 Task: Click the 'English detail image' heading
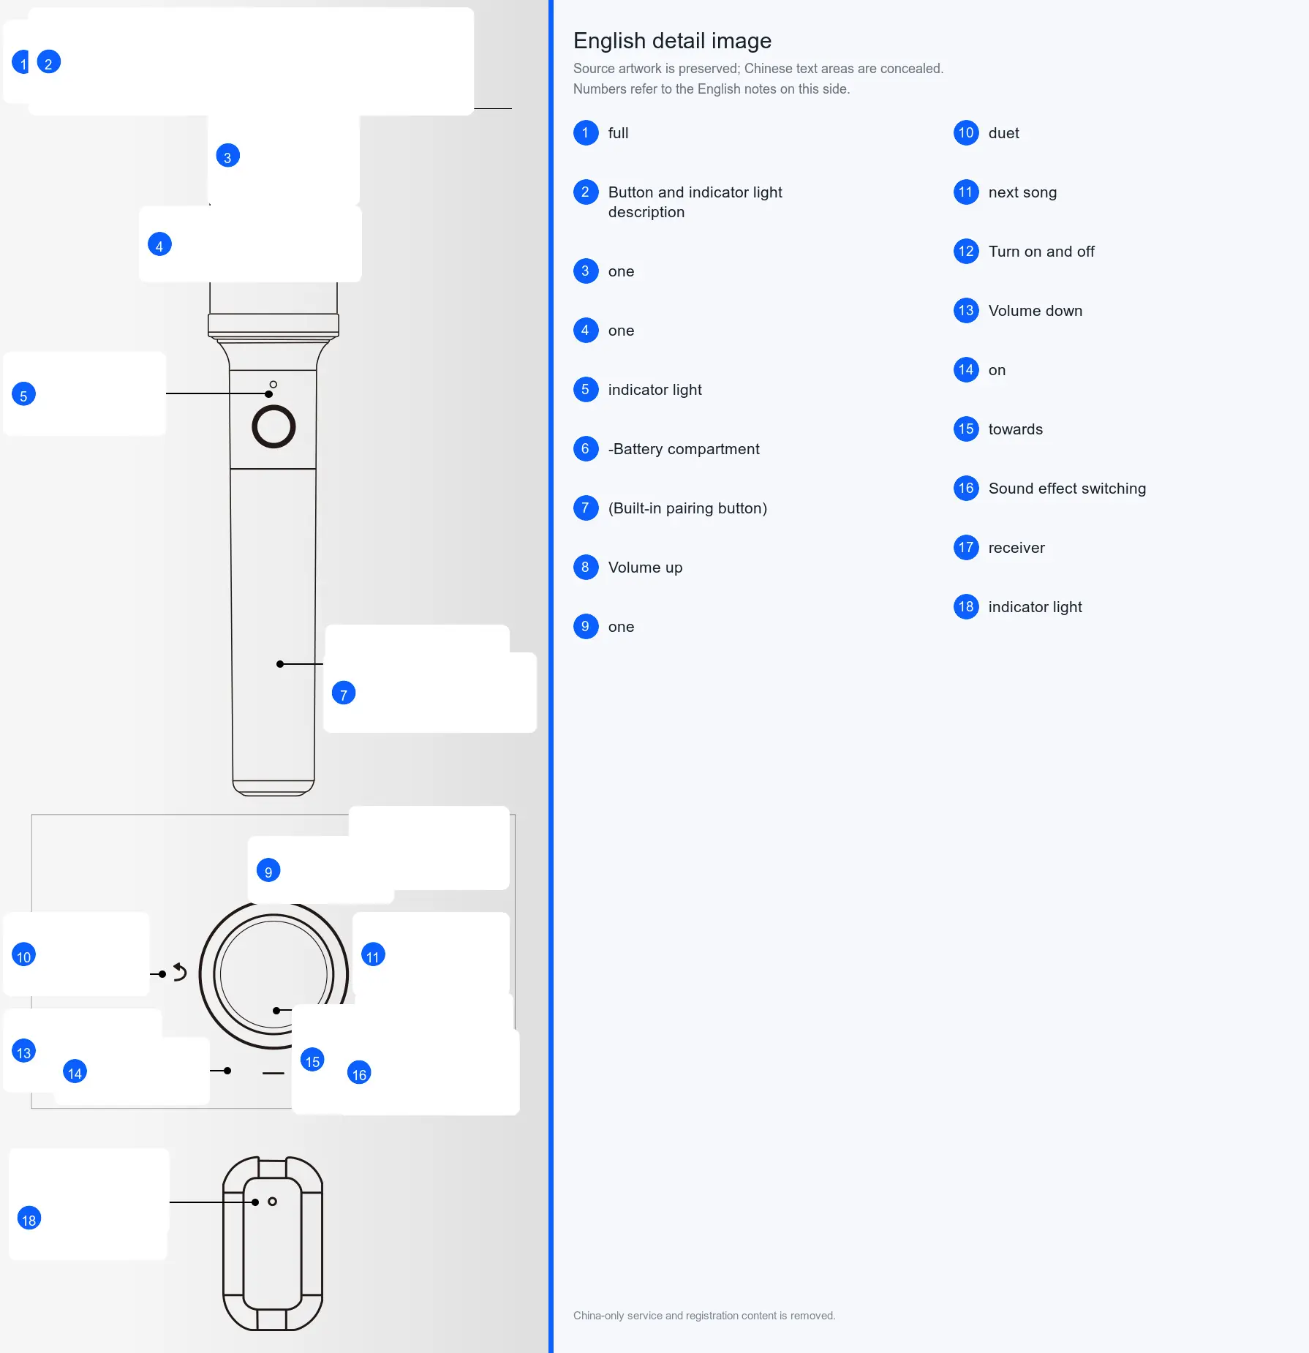point(672,41)
